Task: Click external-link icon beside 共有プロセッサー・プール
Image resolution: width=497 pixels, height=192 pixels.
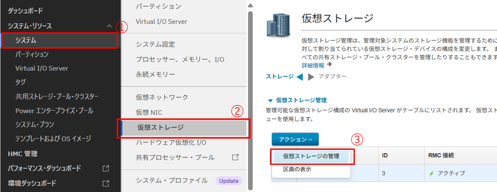Action: point(235,157)
